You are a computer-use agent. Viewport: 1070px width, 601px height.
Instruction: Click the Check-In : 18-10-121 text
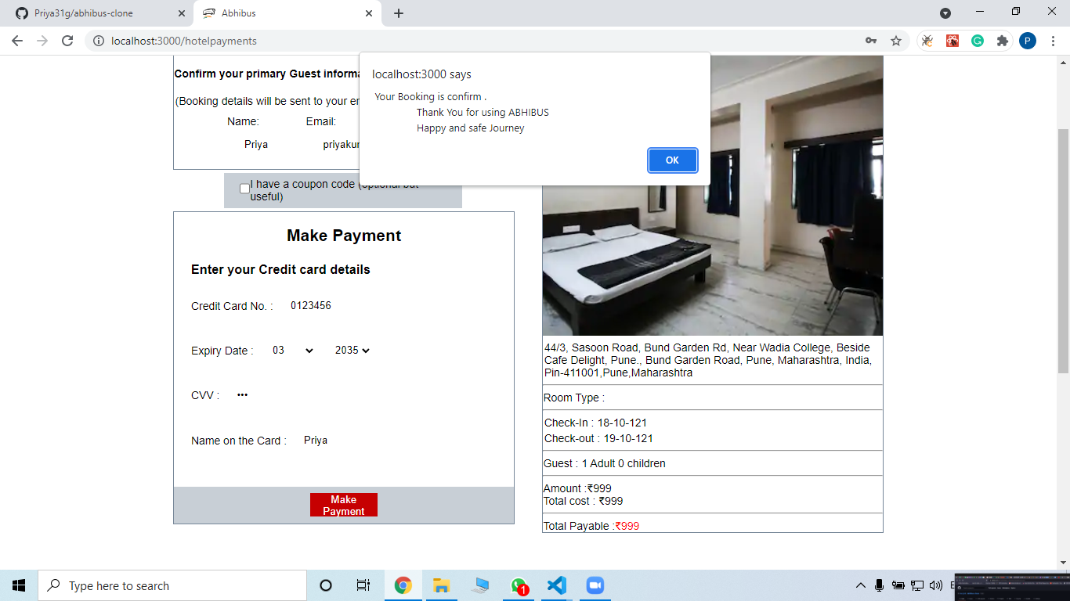596,423
